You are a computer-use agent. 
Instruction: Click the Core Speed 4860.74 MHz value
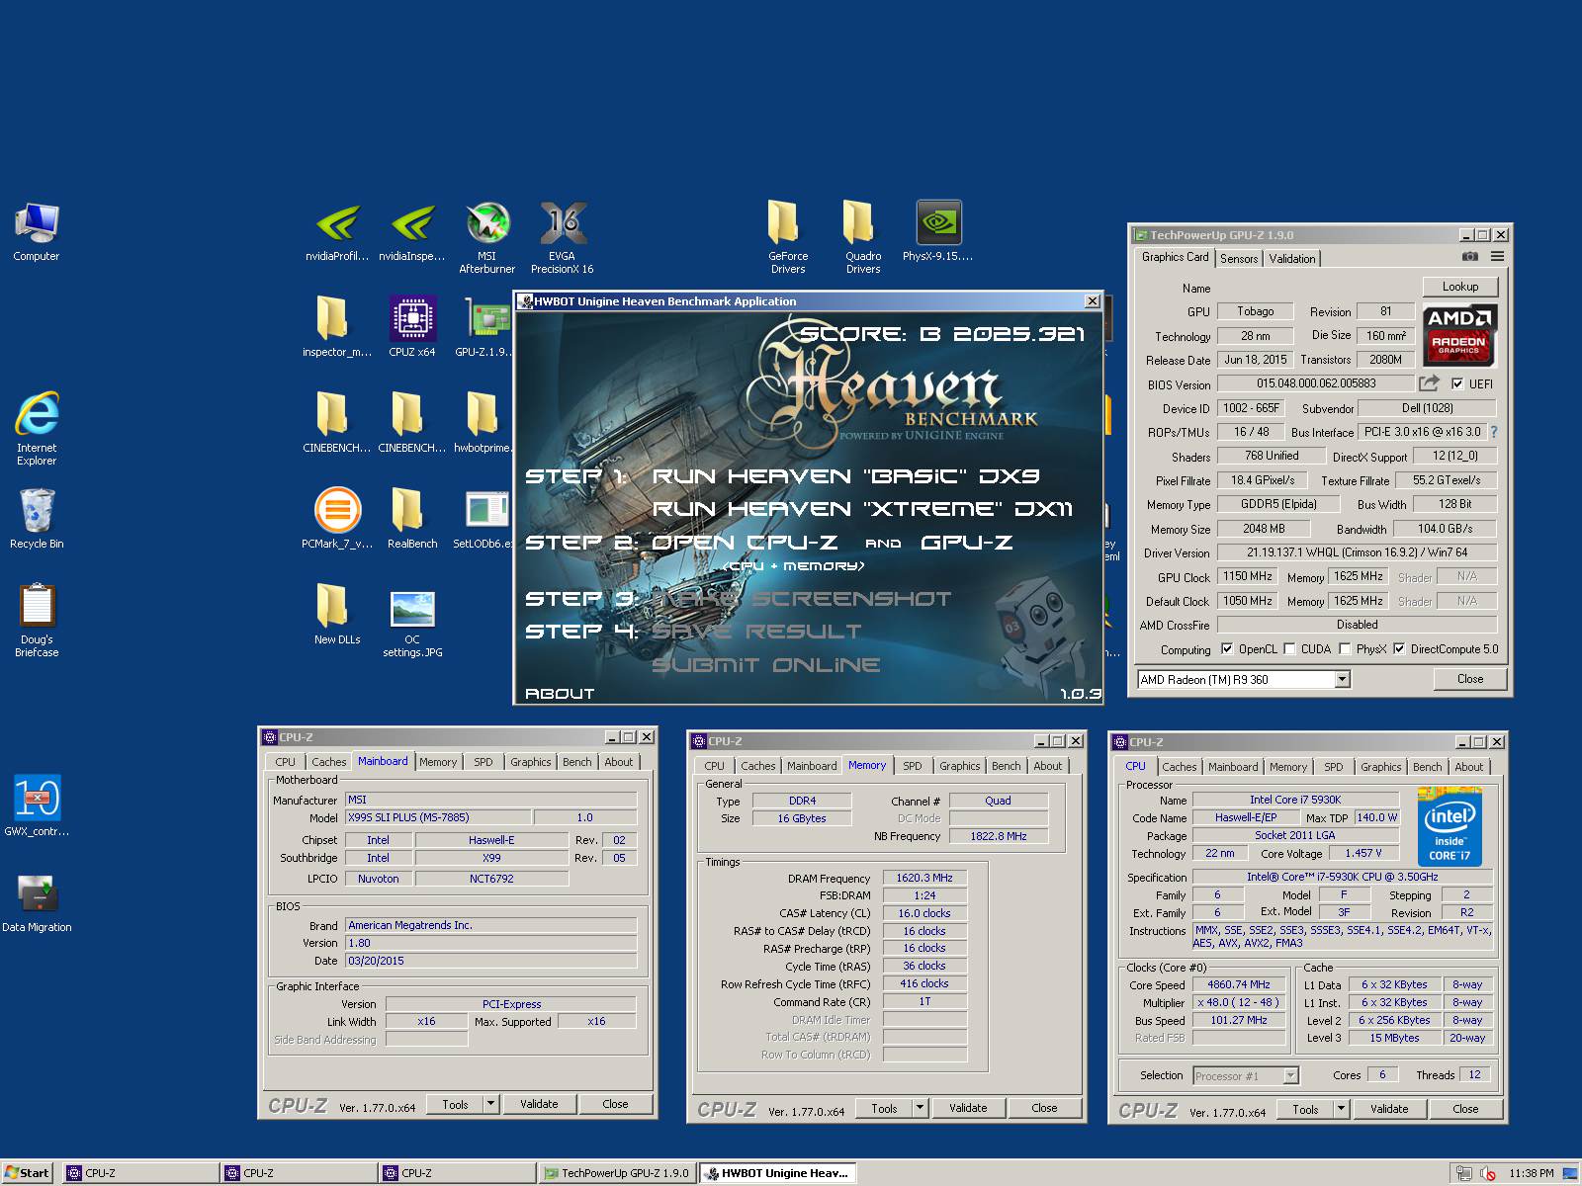pos(1239,984)
